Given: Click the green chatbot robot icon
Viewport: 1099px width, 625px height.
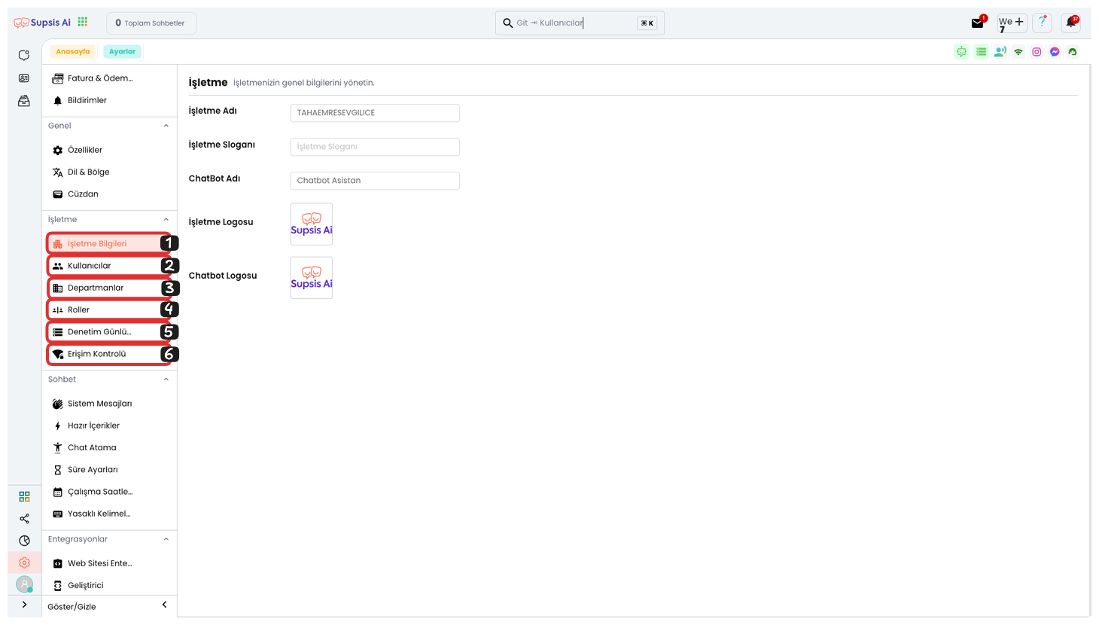Looking at the screenshot, I should tap(961, 52).
